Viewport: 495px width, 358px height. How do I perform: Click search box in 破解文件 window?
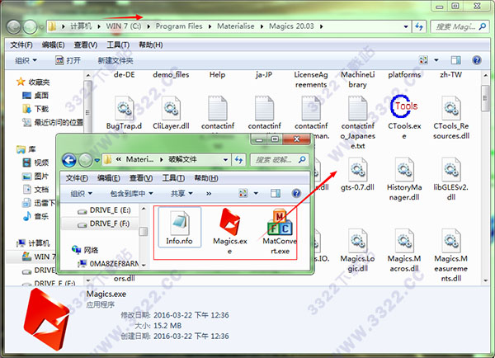[x=279, y=160]
